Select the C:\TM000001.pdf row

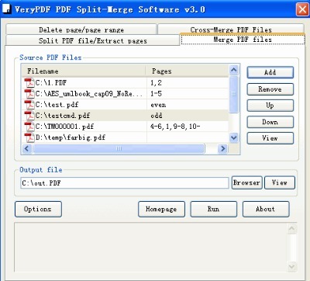point(126,127)
